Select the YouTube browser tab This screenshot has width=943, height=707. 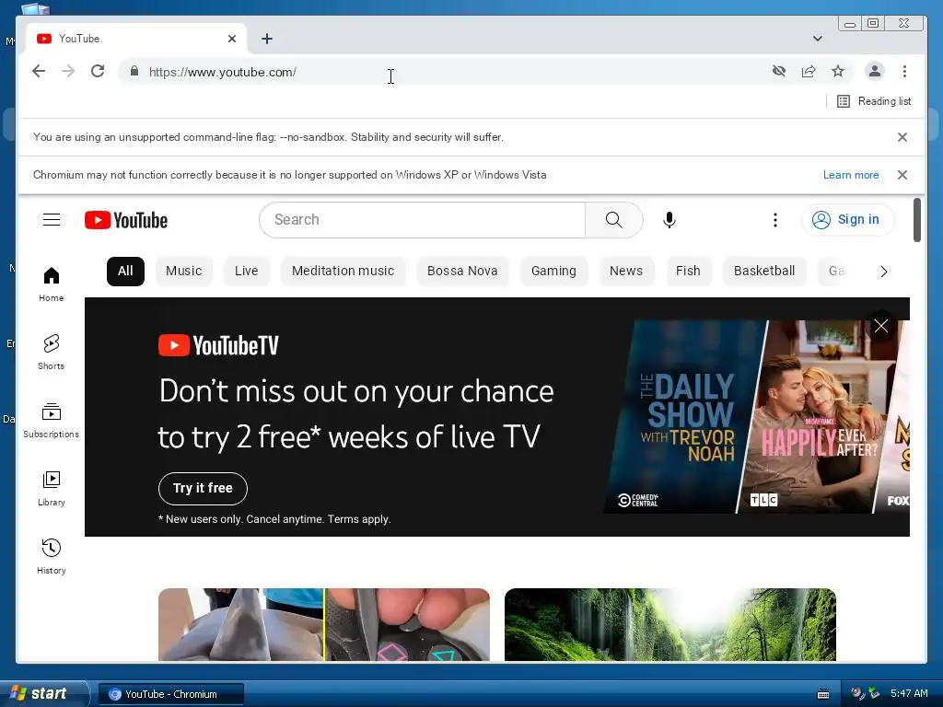[135, 39]
